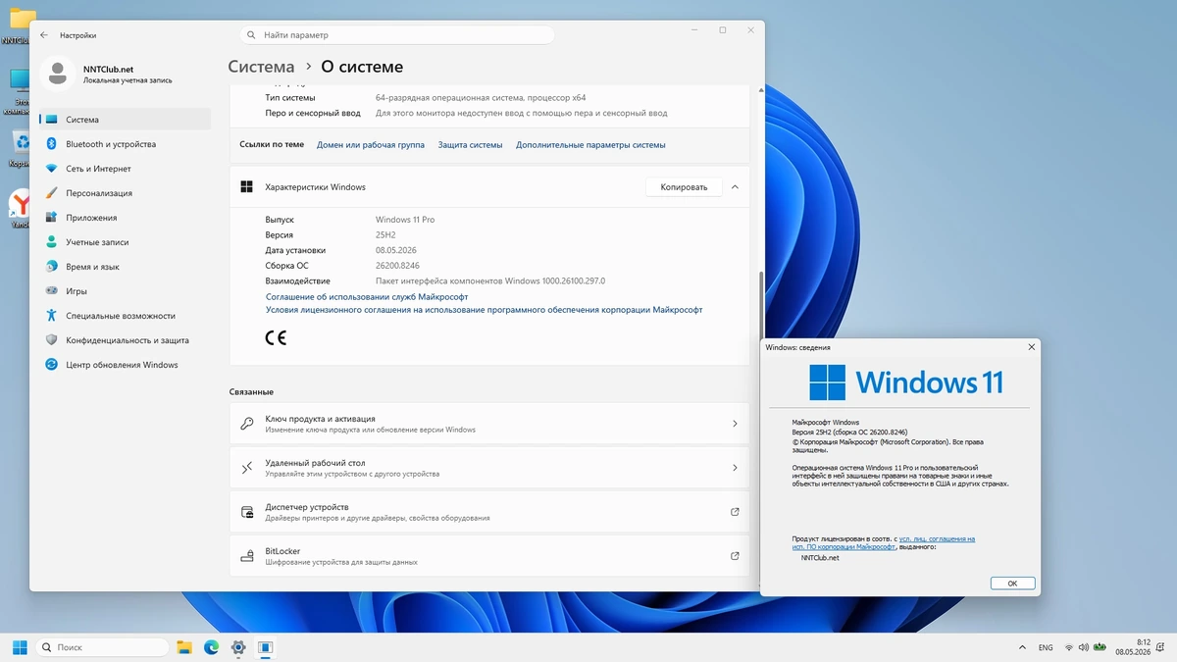Select the Windows 11 Pro value text
The image size is (1177, 662).
click(405, 220)
